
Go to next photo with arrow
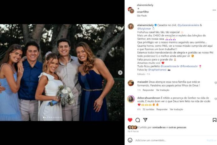pos(120,72)
